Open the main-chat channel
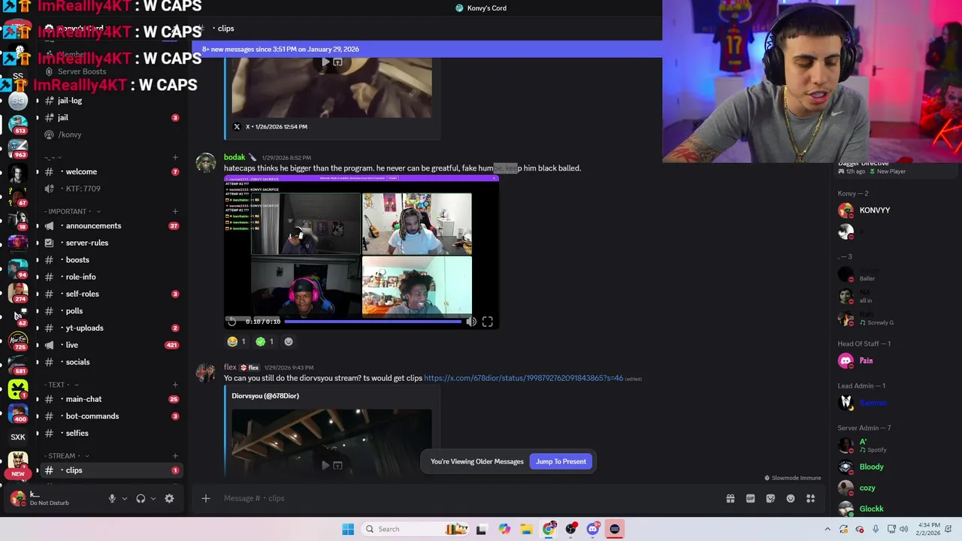This screenshot has height=541, width=962. click(110, 399)
